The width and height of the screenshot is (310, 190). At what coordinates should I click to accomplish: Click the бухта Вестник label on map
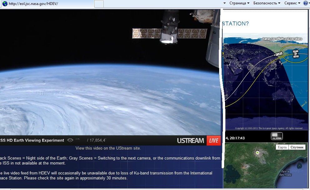(x=285, y=173)
